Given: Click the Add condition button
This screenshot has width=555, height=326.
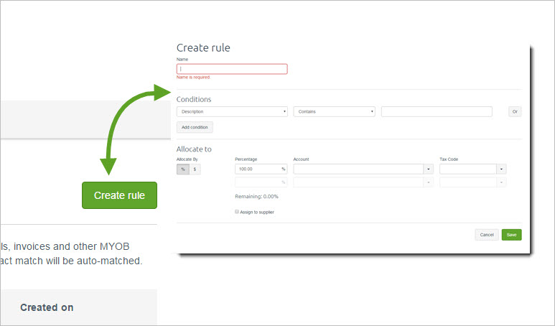Looking at the screenshot, I should point(195,127).
